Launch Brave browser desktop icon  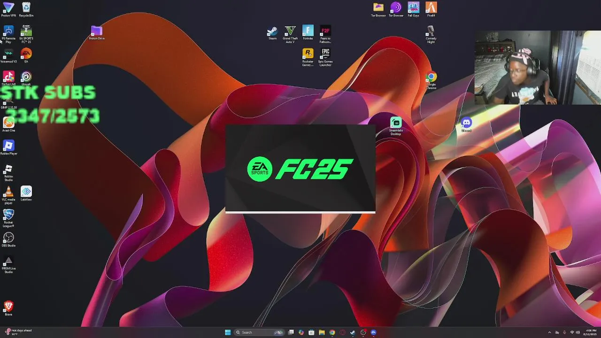tap(8, 308)
